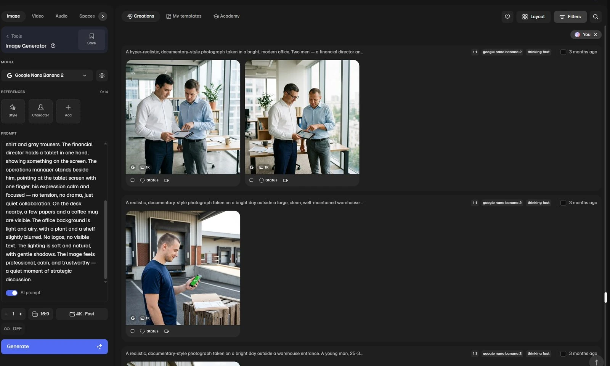Screen dimensions: 610x366
Task: Toggle the infinity OFF mode button
Action: 13,329
